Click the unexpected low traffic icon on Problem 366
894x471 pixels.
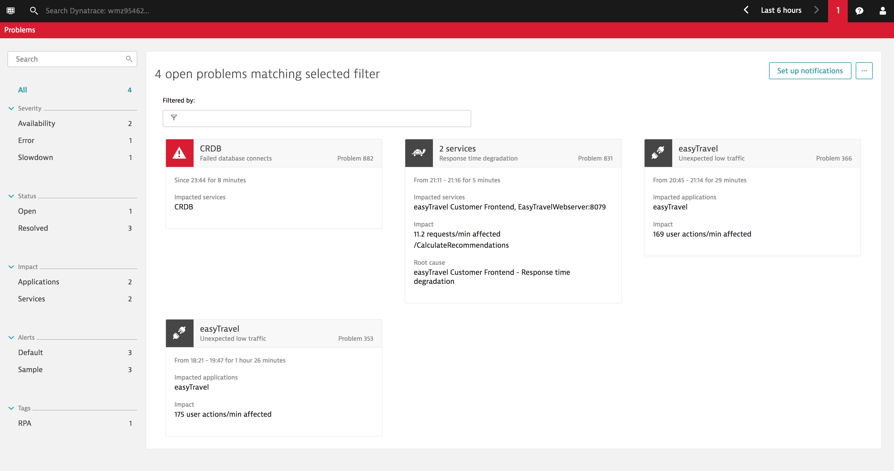click(658, 153)
